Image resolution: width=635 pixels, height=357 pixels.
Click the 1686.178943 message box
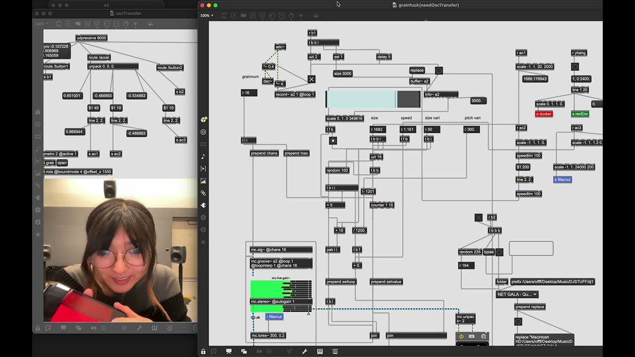[535, 79]
